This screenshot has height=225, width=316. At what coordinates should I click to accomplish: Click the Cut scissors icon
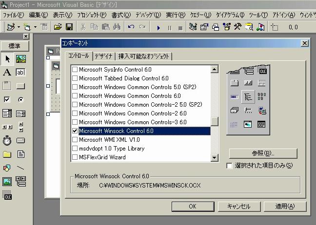click(x=83, y=27)
